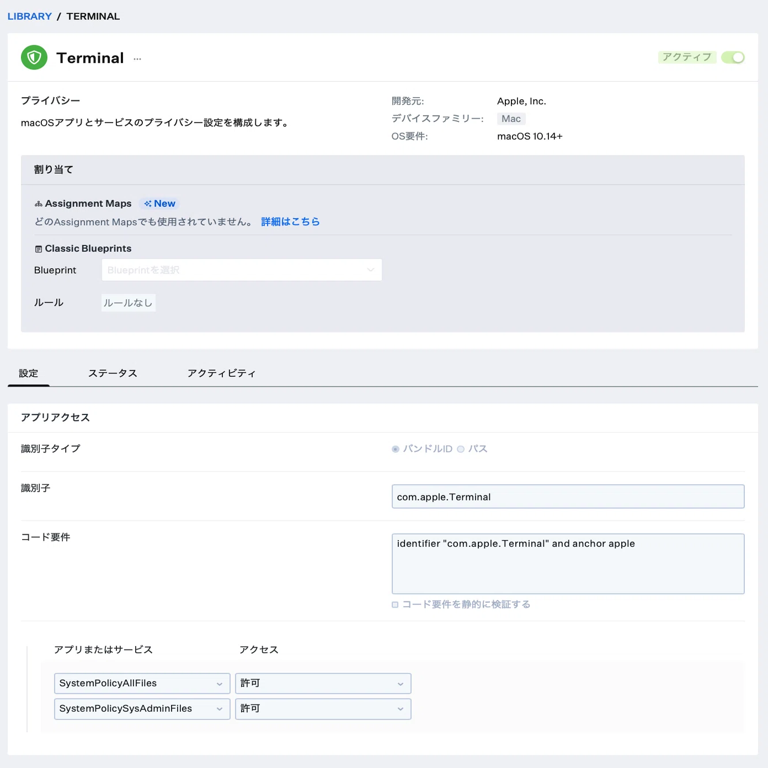Click the アクセス column header
This screenshot has height=768, width=768.
click(259, 650)
